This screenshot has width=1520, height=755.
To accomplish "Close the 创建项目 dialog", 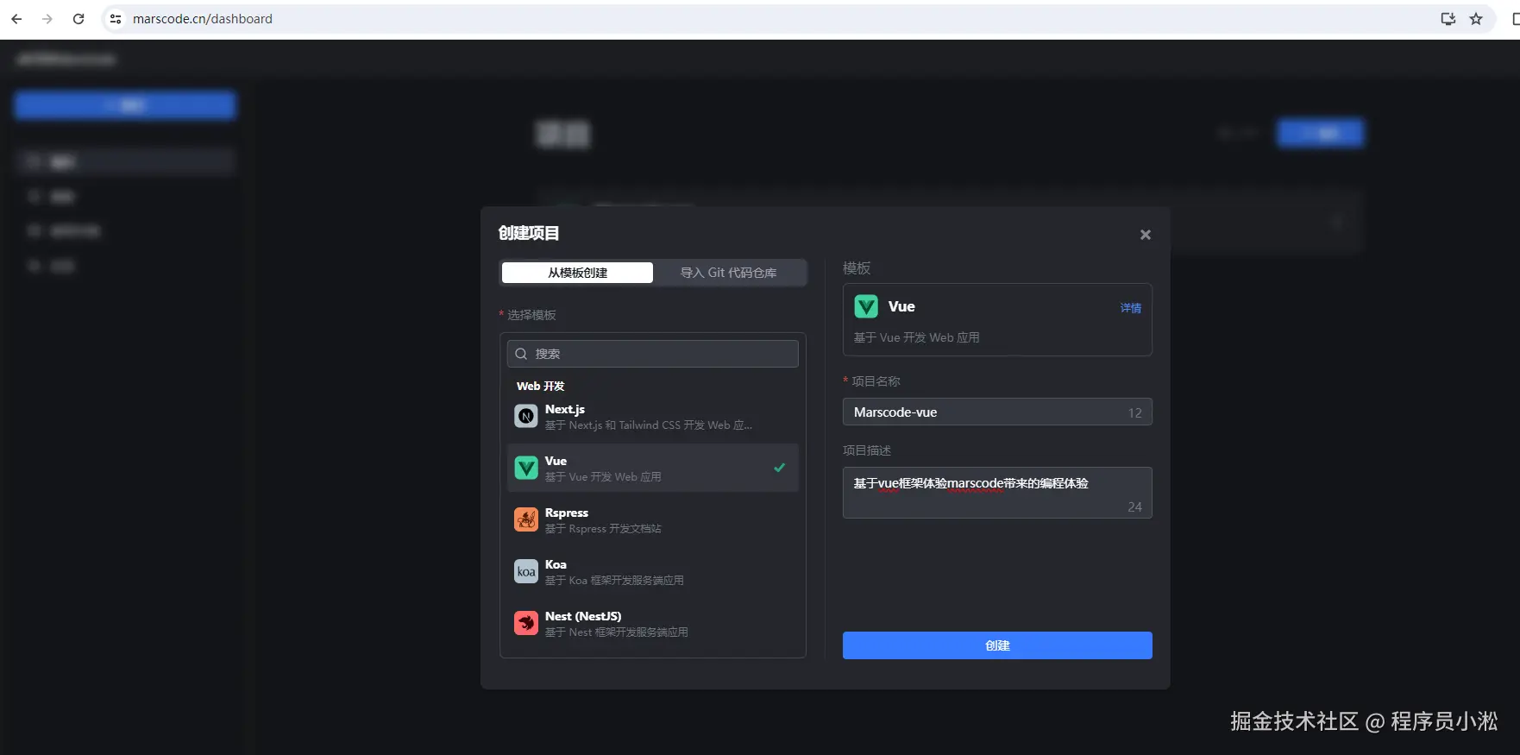I will pyautogui.click(x=1146, y=235).
